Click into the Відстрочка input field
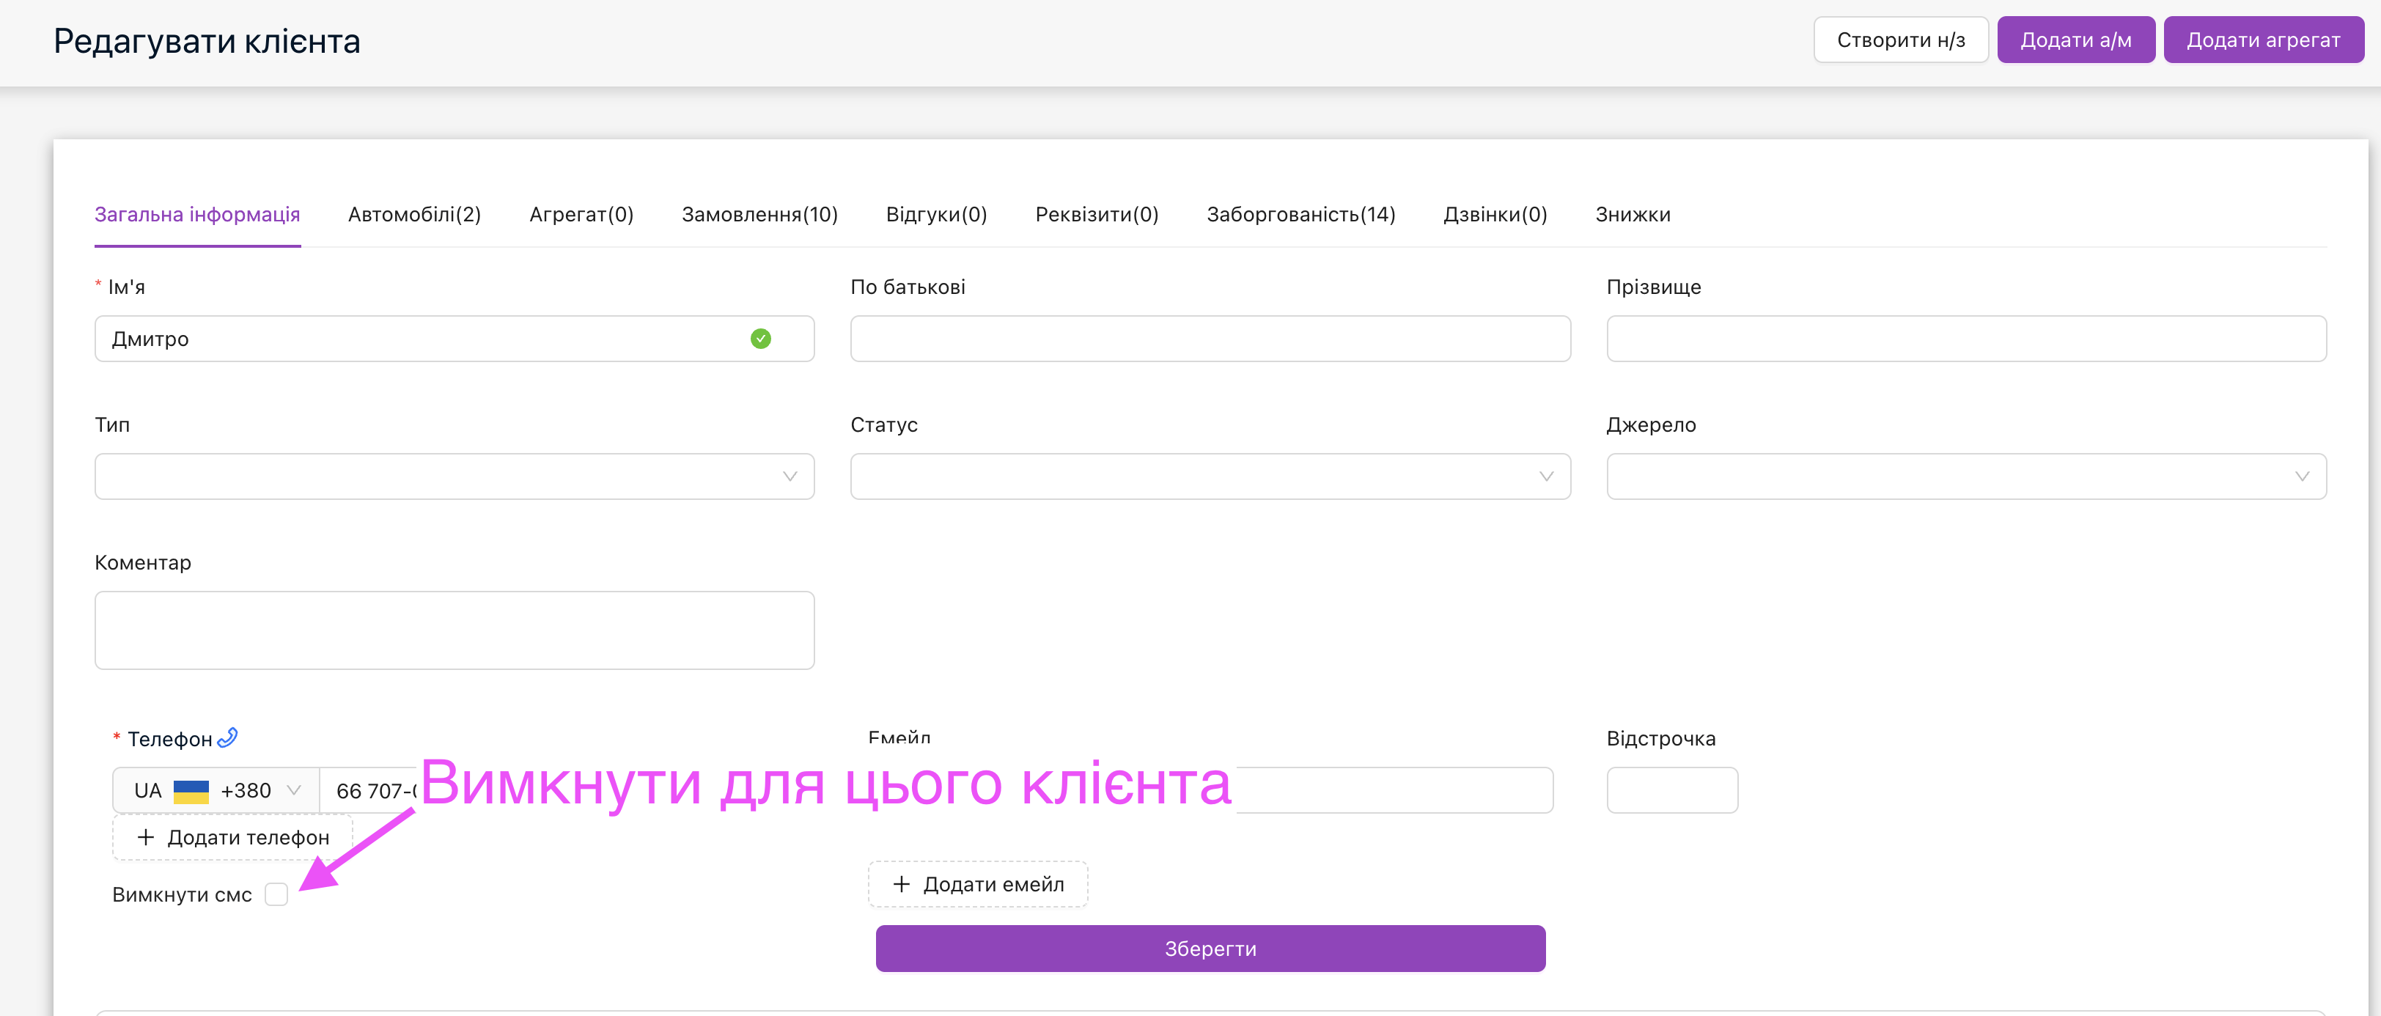The image size is (2381, 1016). point(1671,789)
